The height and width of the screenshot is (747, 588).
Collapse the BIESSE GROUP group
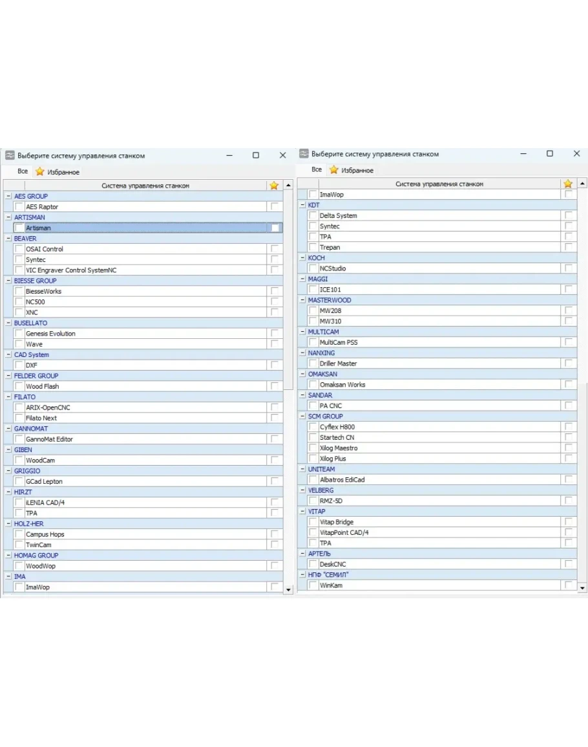point(8,281)
